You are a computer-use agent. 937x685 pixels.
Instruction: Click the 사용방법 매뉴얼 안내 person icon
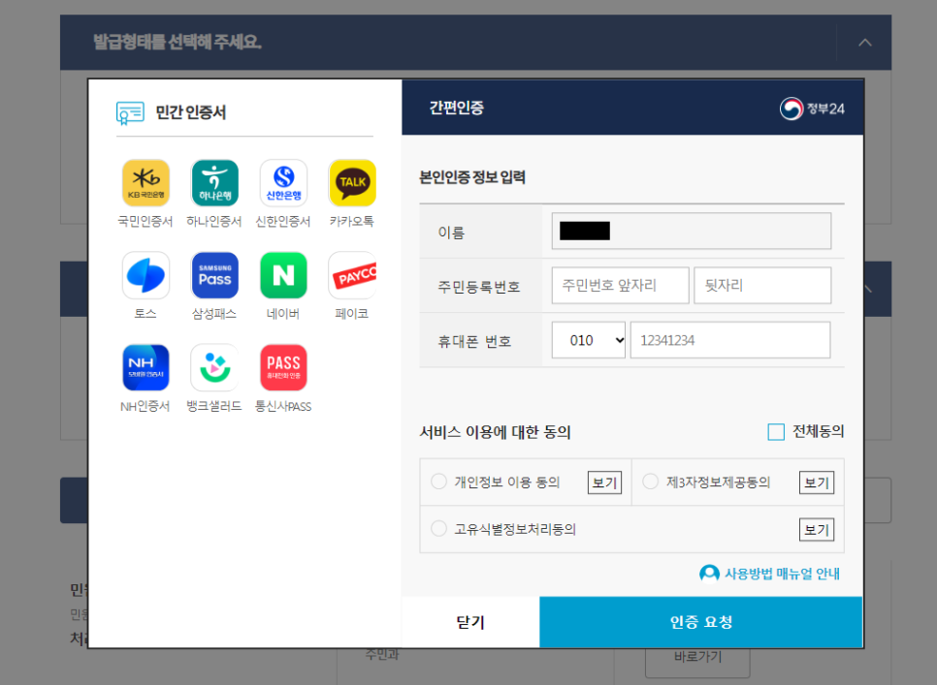point(709,574)
